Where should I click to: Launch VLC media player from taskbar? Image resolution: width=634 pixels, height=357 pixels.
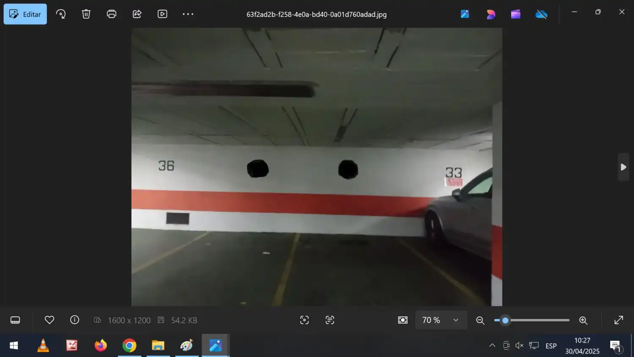tap(43, 346)
